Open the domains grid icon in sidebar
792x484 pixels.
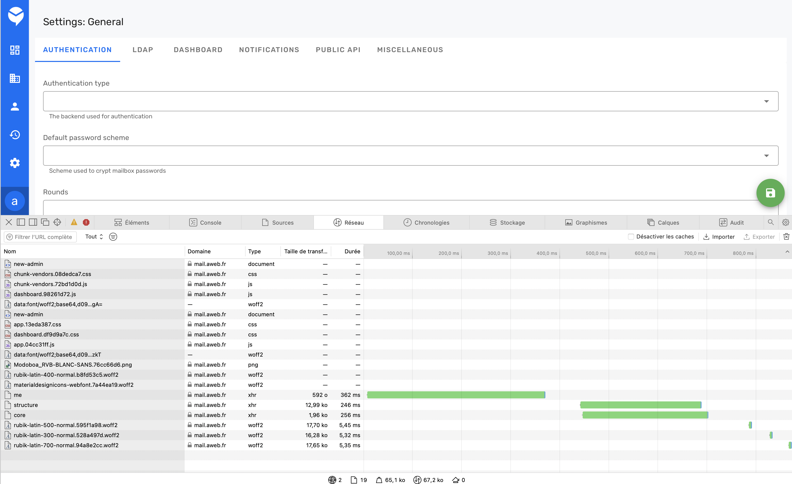point(15,78)
